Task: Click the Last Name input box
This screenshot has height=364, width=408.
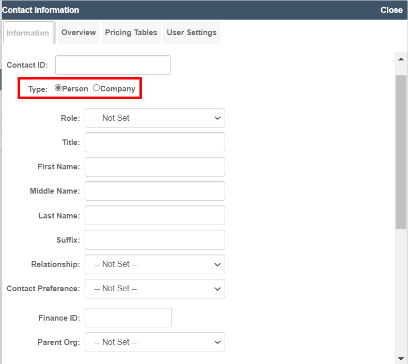Action: 155,215
